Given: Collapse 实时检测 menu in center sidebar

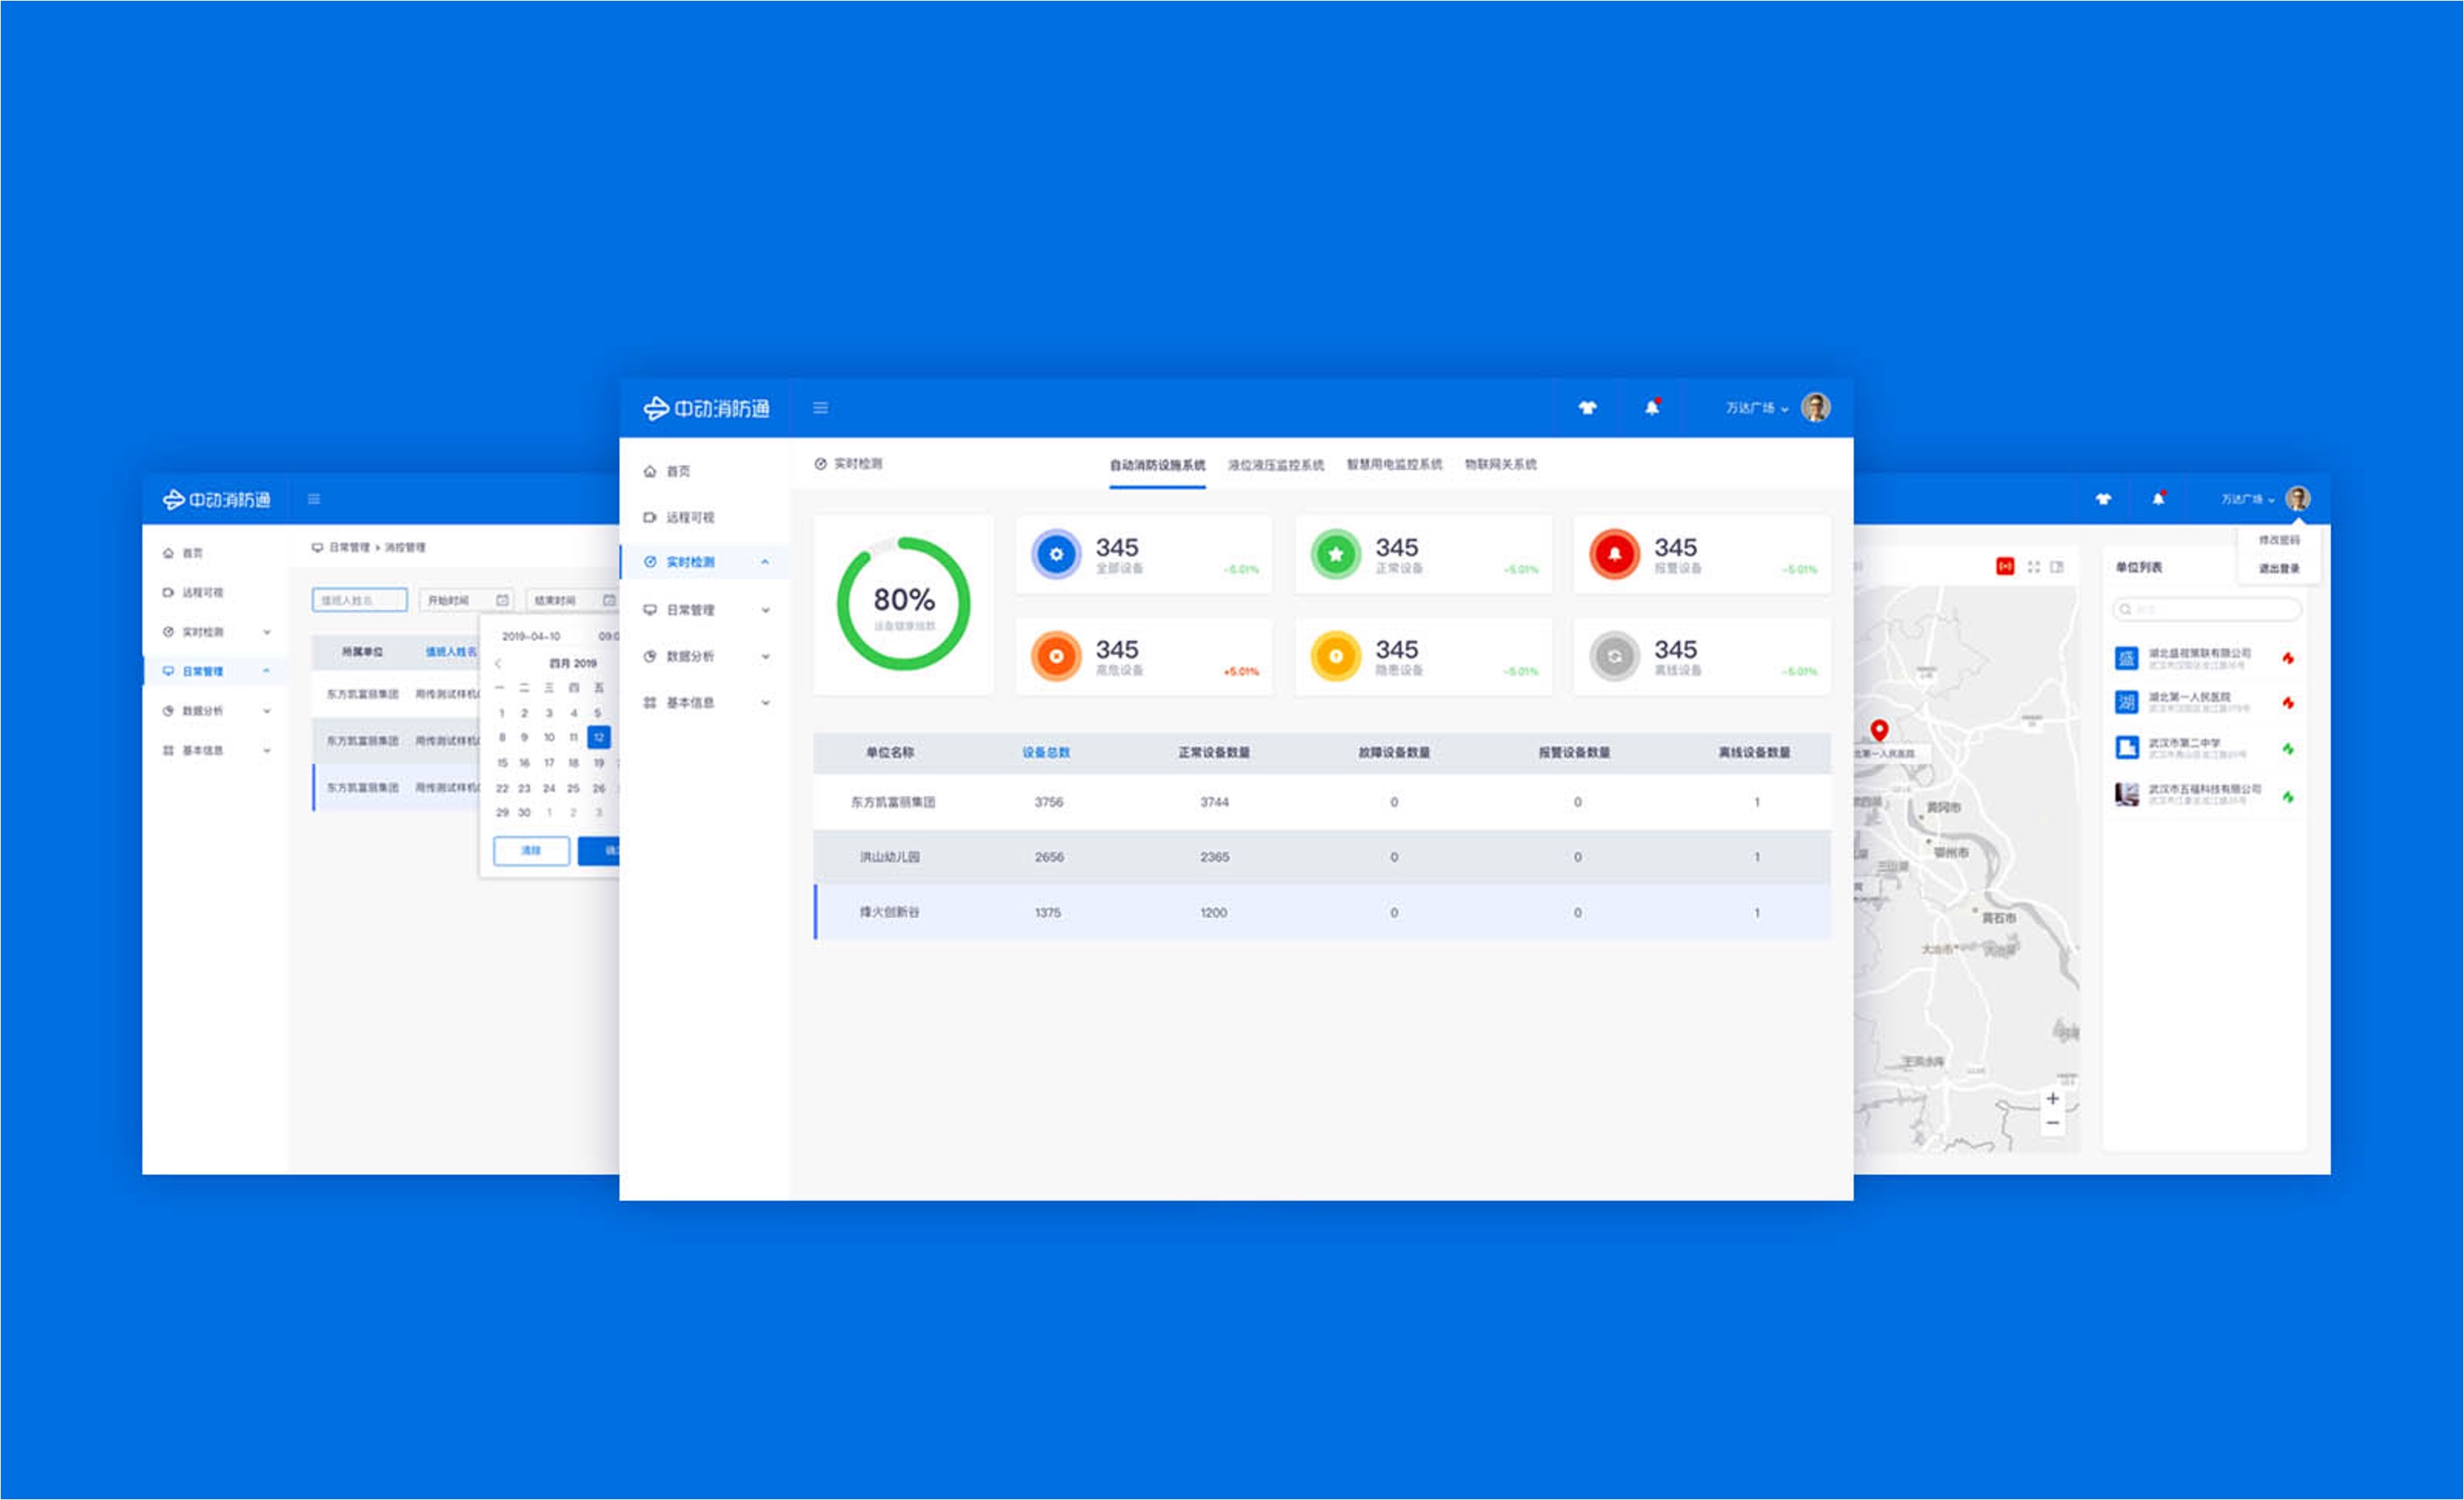Looking at the screenshot, I should point(765,562).
